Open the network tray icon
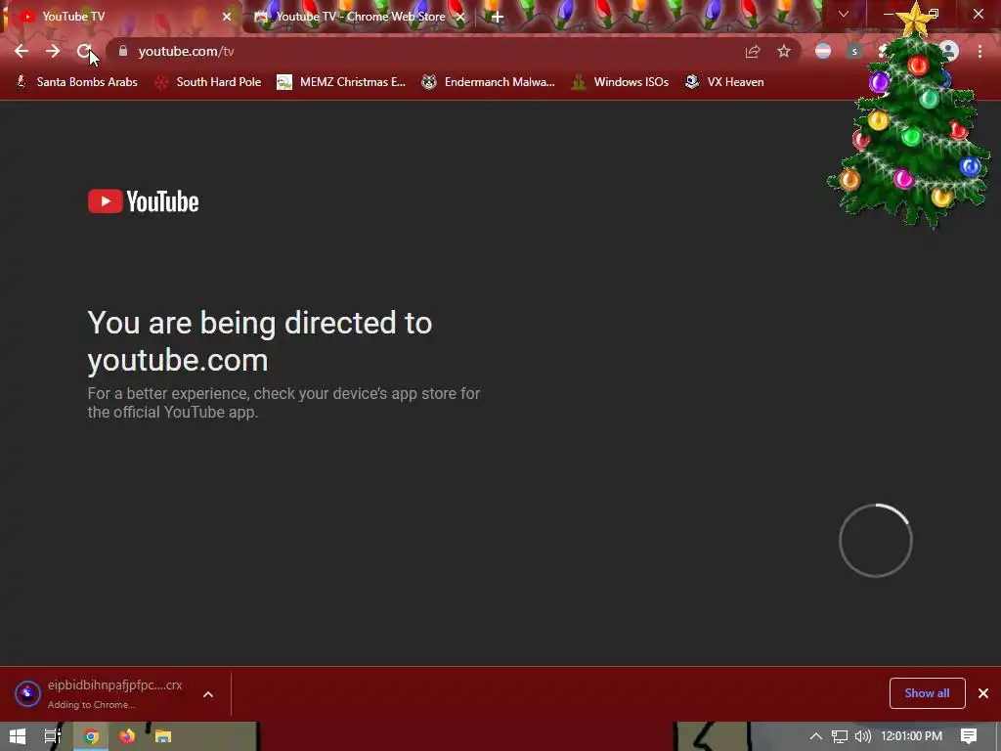The image size is (1001, 751). click(x=840, y=736)
